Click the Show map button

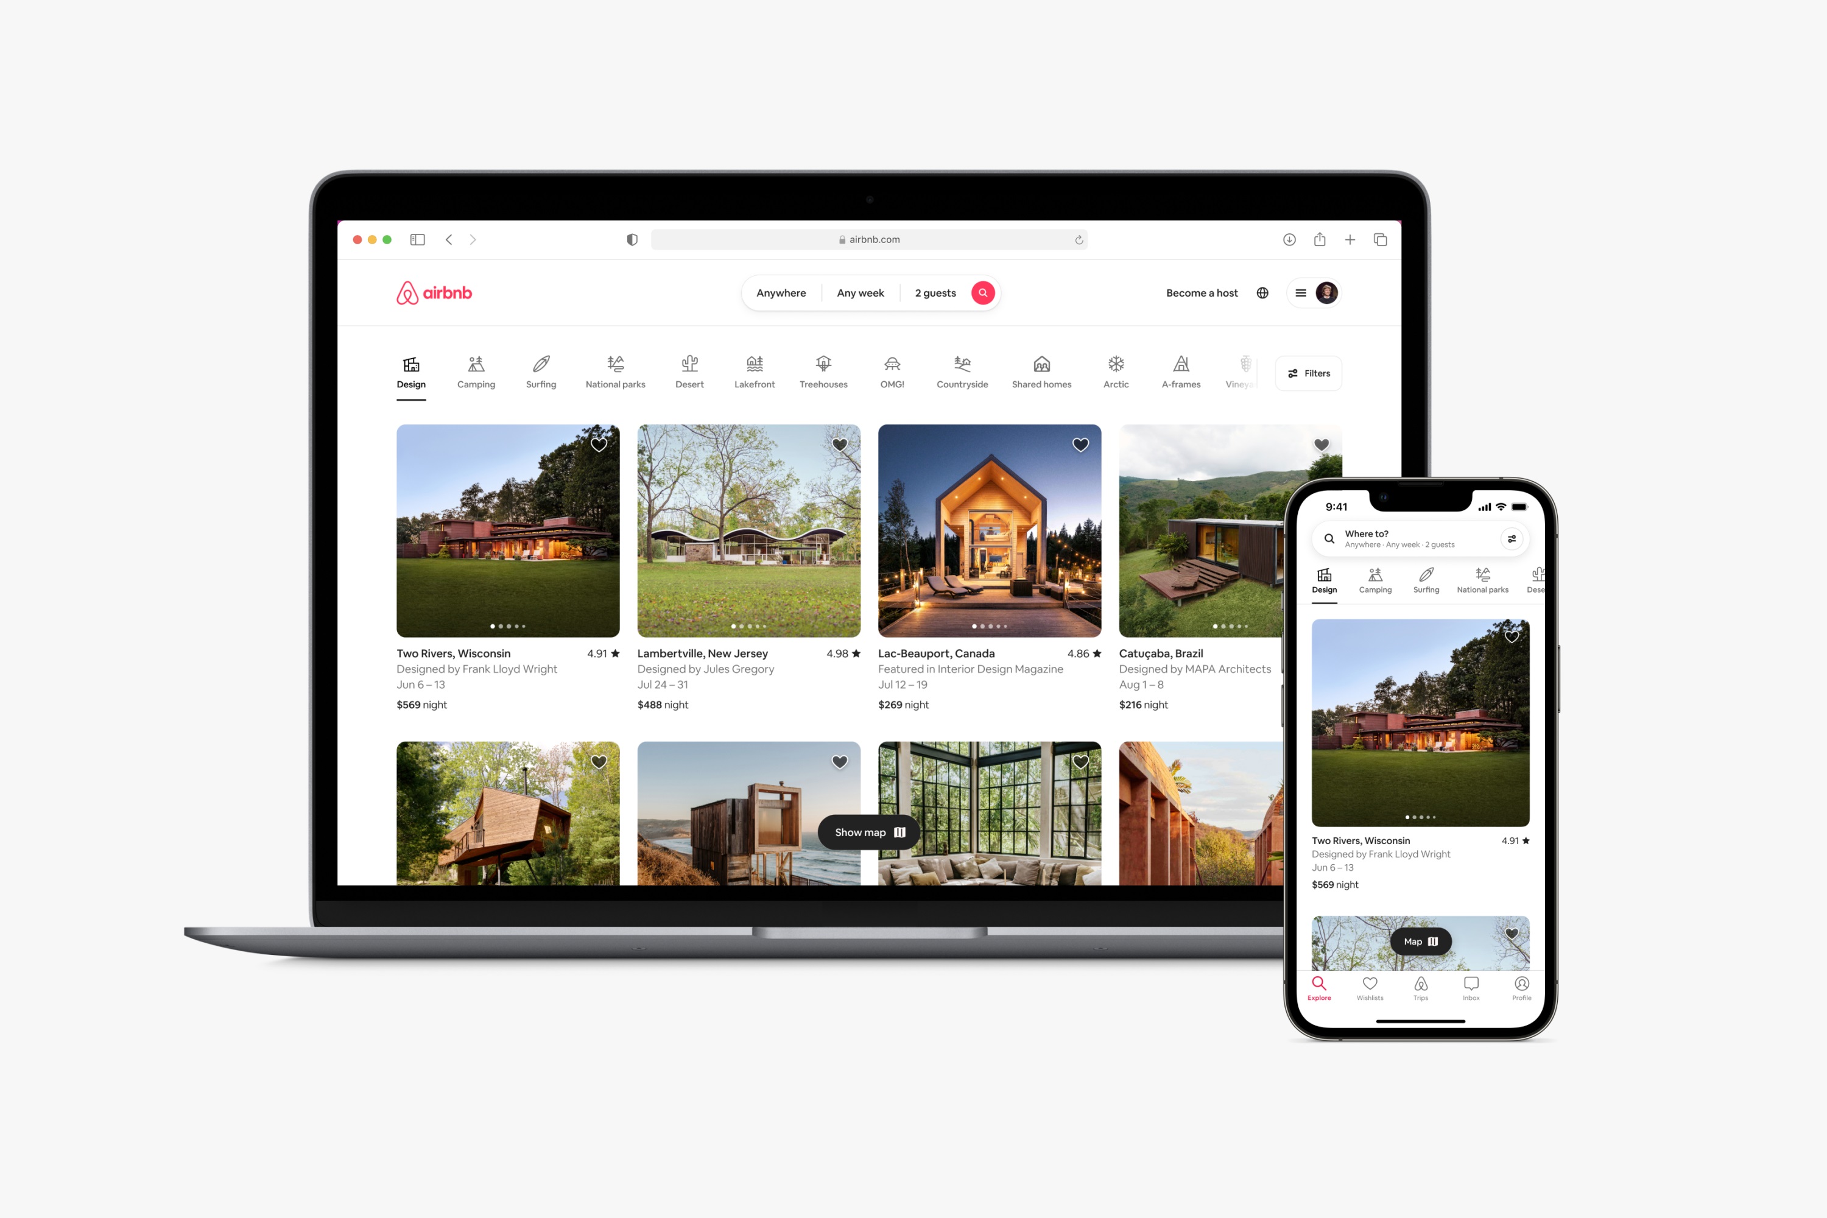tap(863, 832)
